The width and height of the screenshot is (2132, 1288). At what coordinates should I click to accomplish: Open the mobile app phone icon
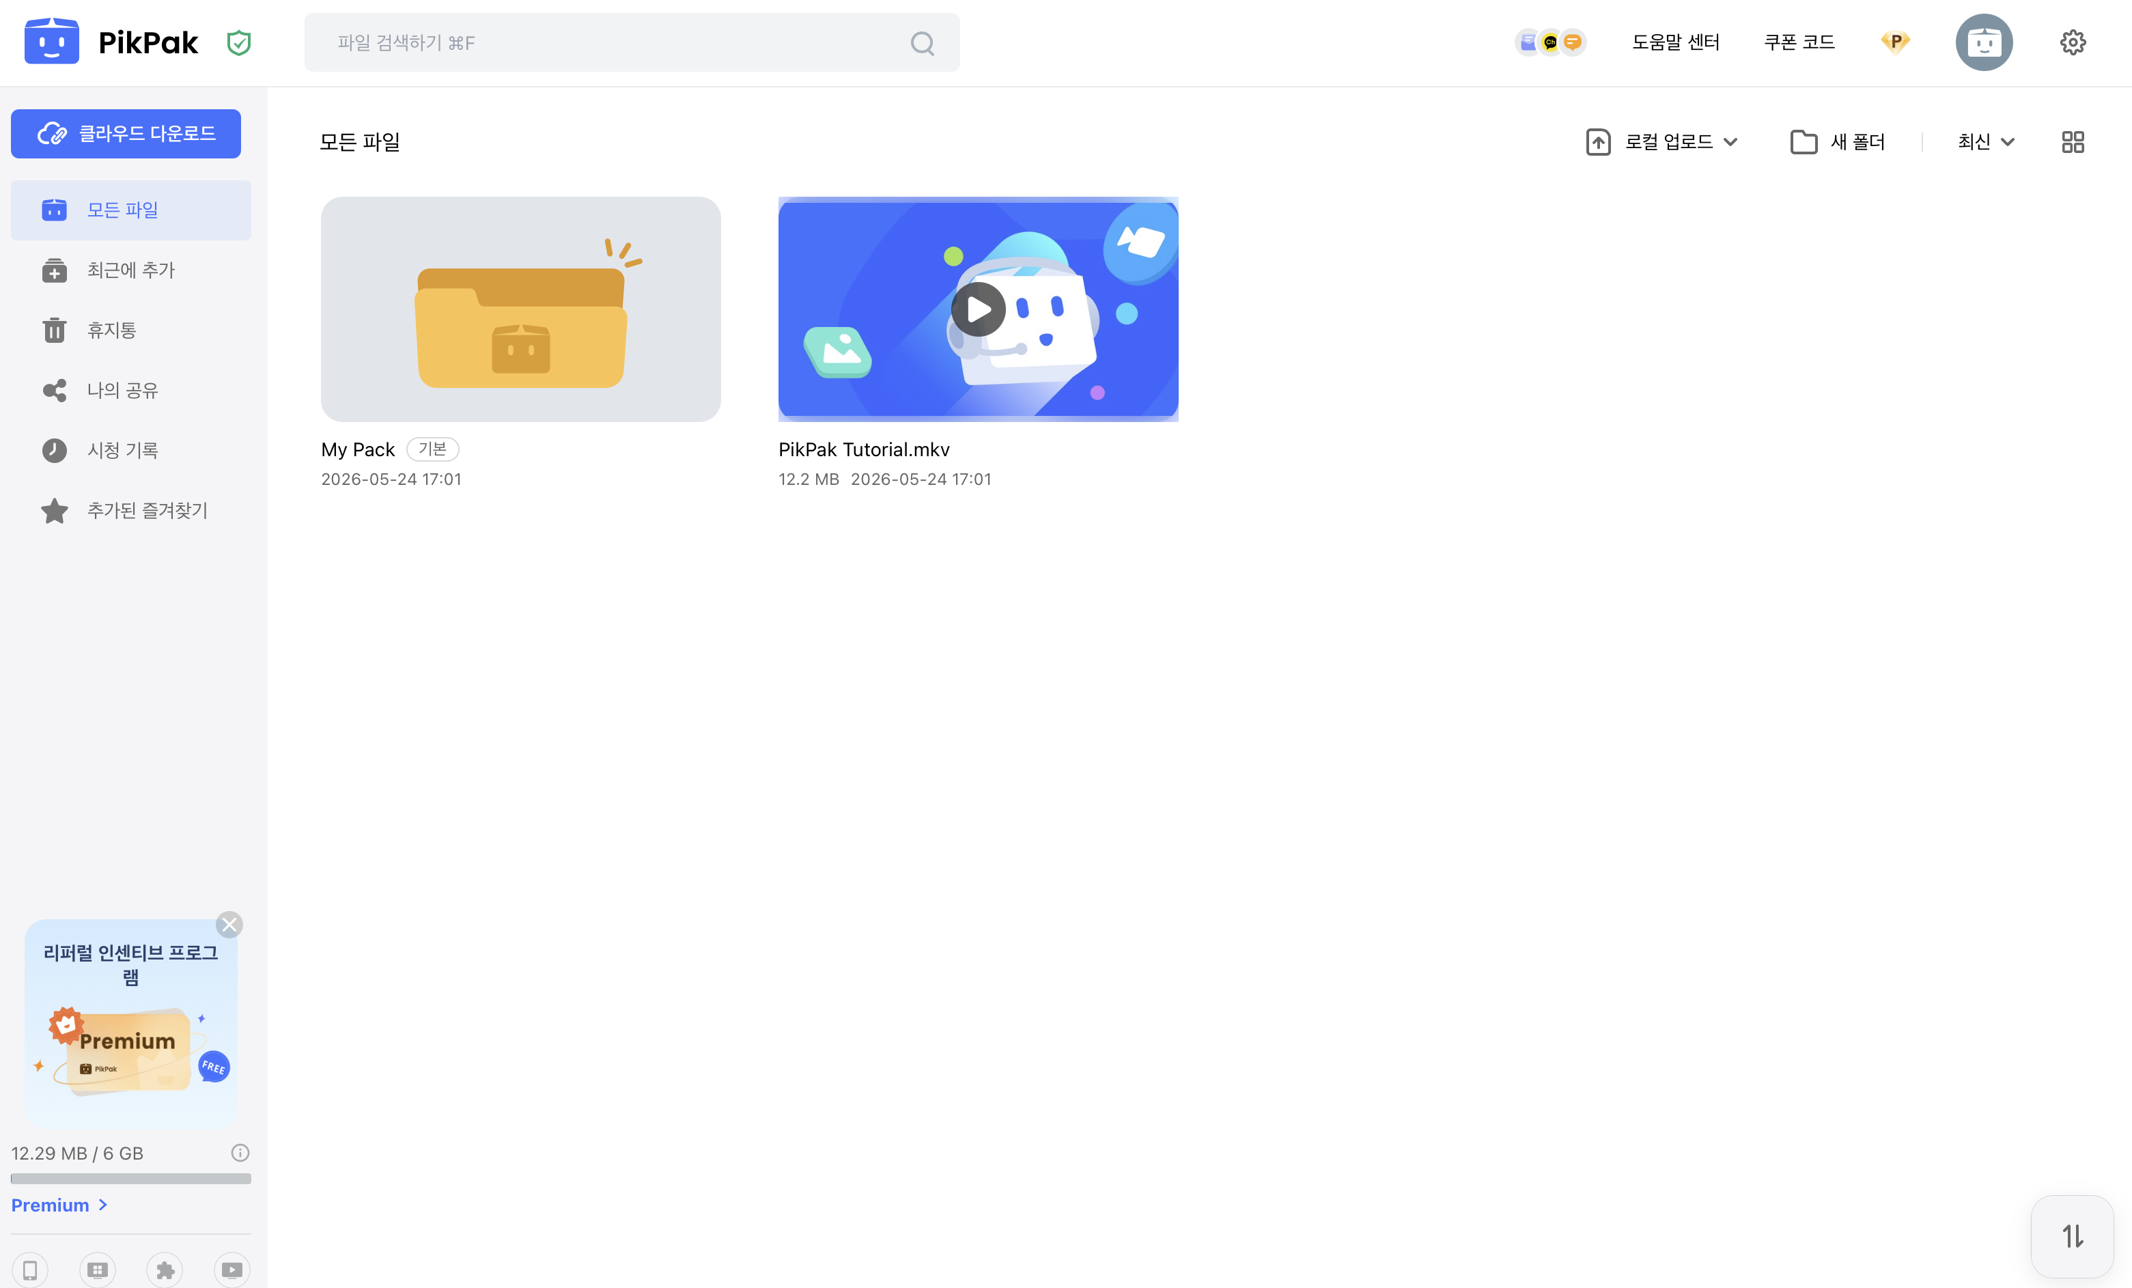[30, 1269]
